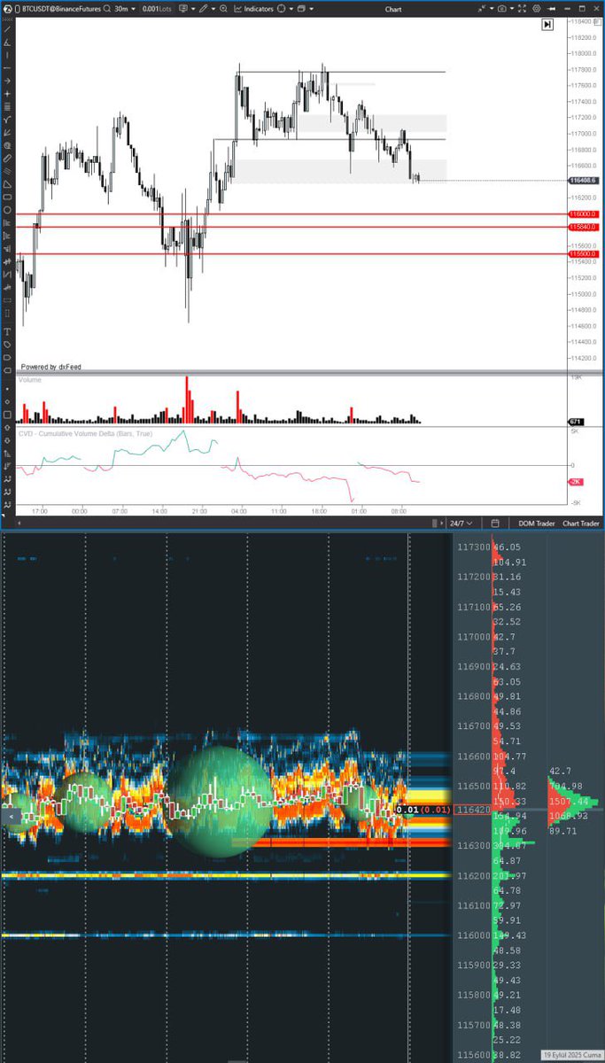Open the chart layout windows dropdown
Screen dimensions: 605x1063
(x=304, y=8)
